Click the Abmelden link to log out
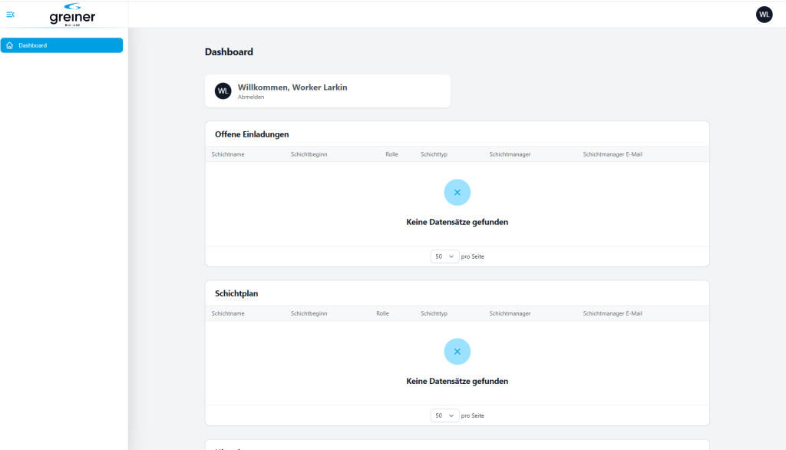 (x=251, y=98)
